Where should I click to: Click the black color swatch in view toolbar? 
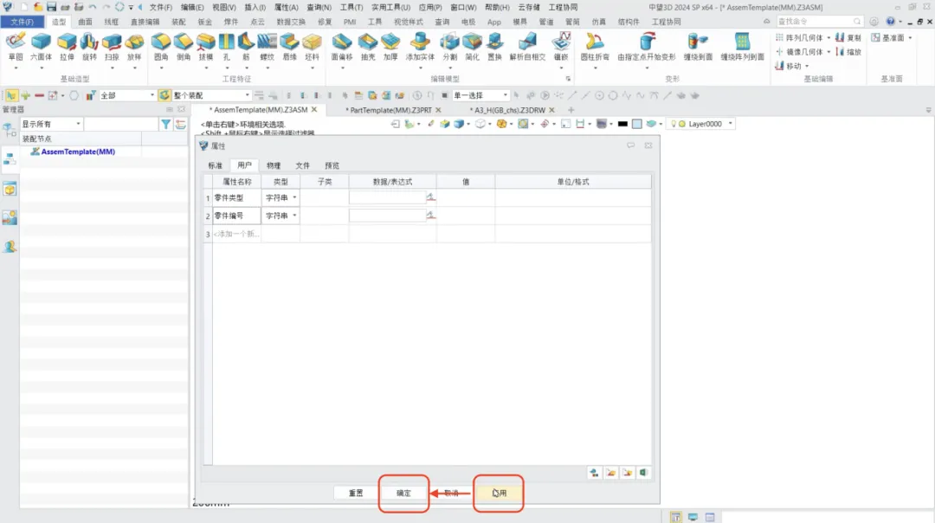pyautogui.click(x=622, y=124)
